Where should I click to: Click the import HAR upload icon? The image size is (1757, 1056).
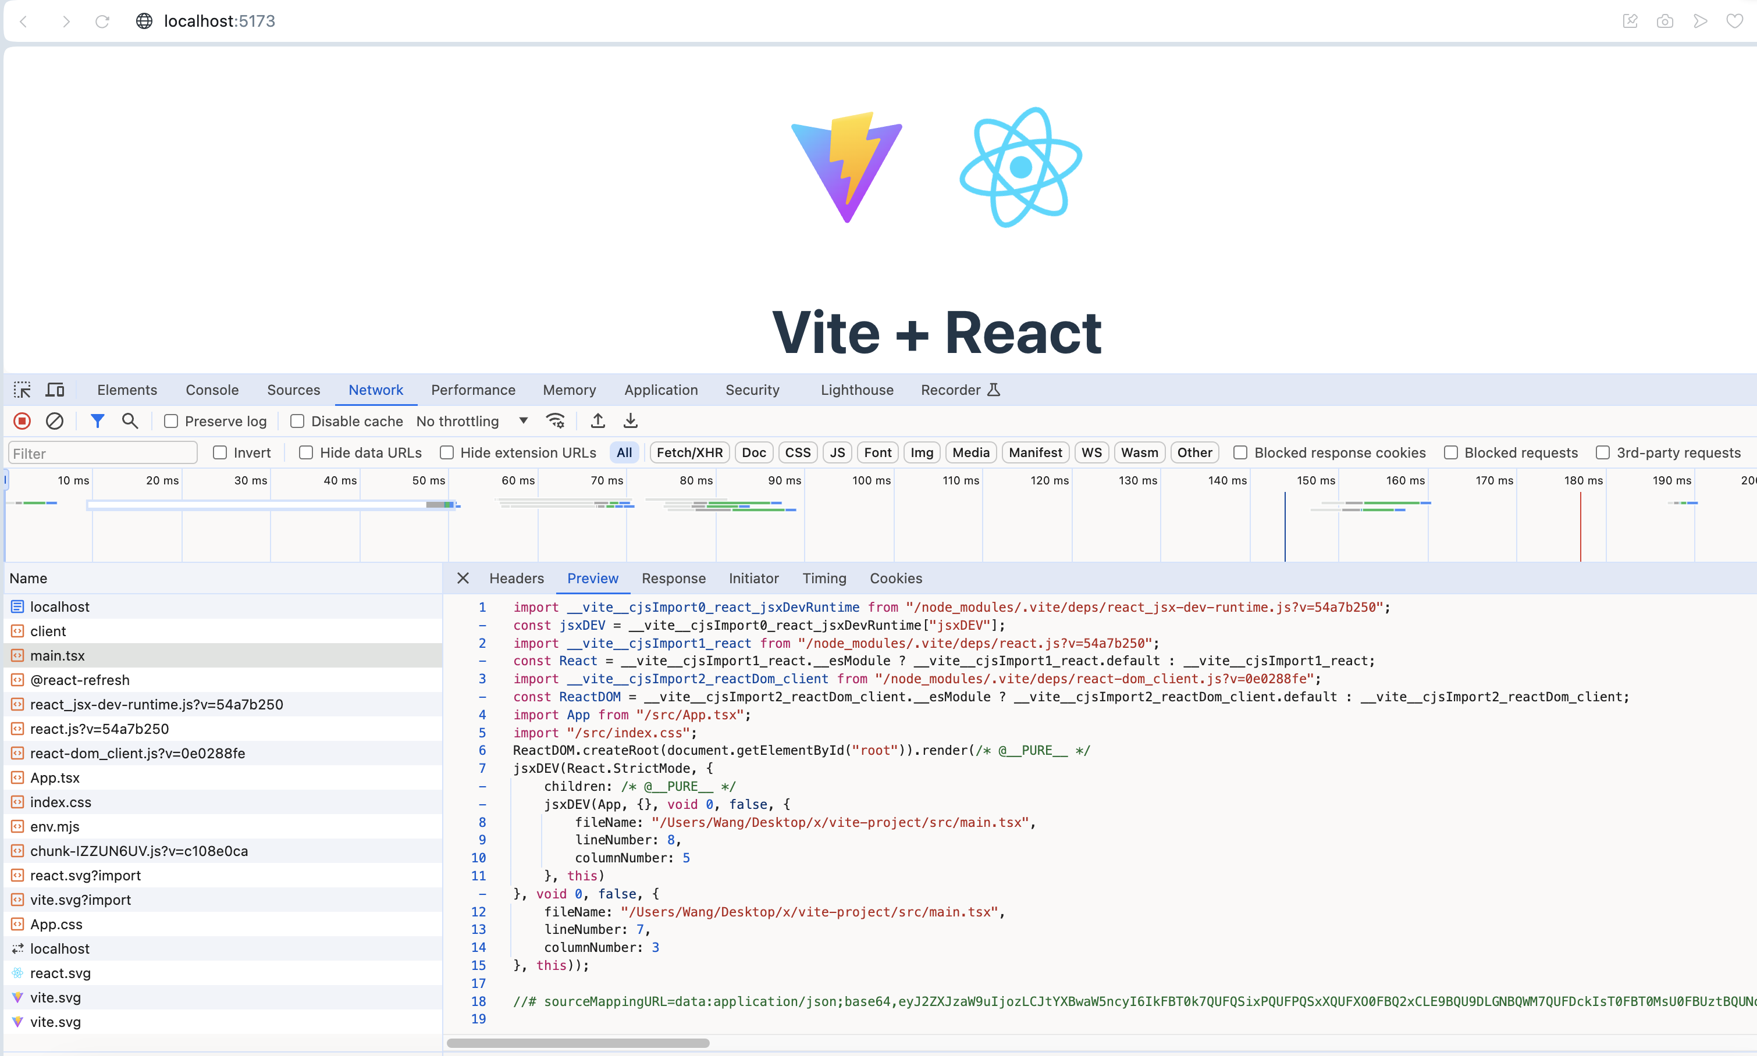(598, 421)
